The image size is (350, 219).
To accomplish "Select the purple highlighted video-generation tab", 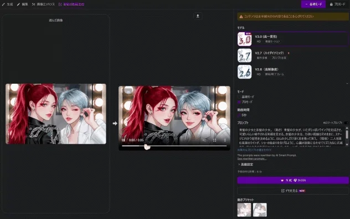I will (71, 4).
